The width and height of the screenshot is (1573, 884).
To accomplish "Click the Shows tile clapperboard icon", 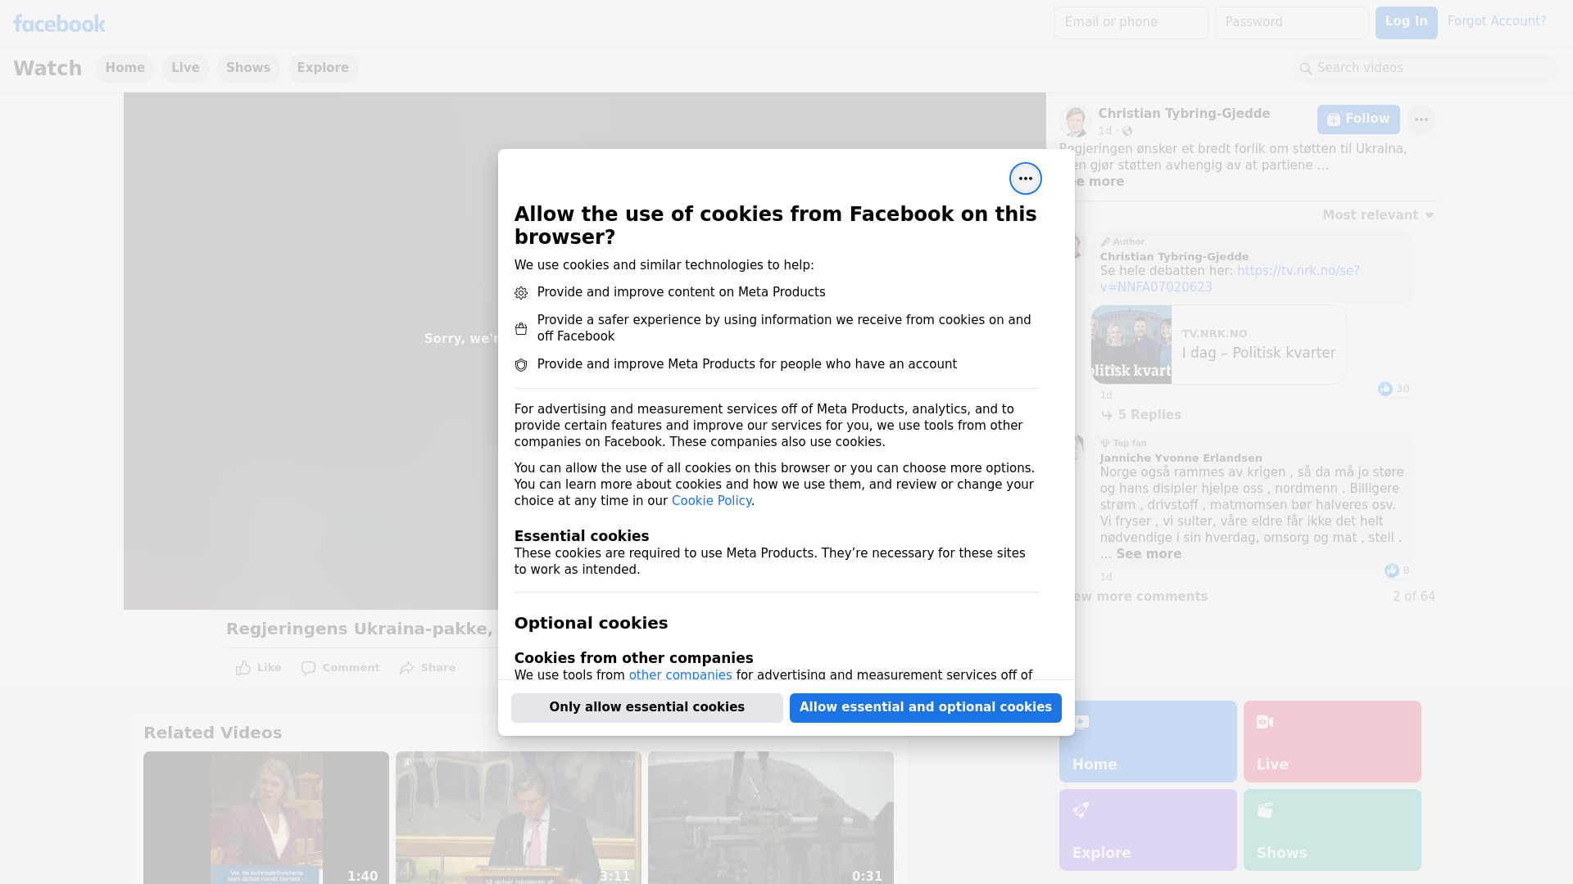I will pyautogui.click(x=1265, y=810).
